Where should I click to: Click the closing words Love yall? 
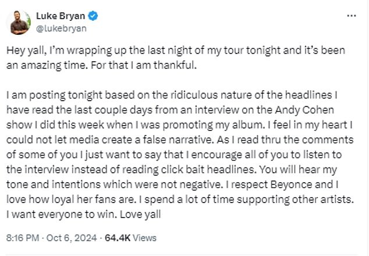pyautogui.click(x=140, y=214)
